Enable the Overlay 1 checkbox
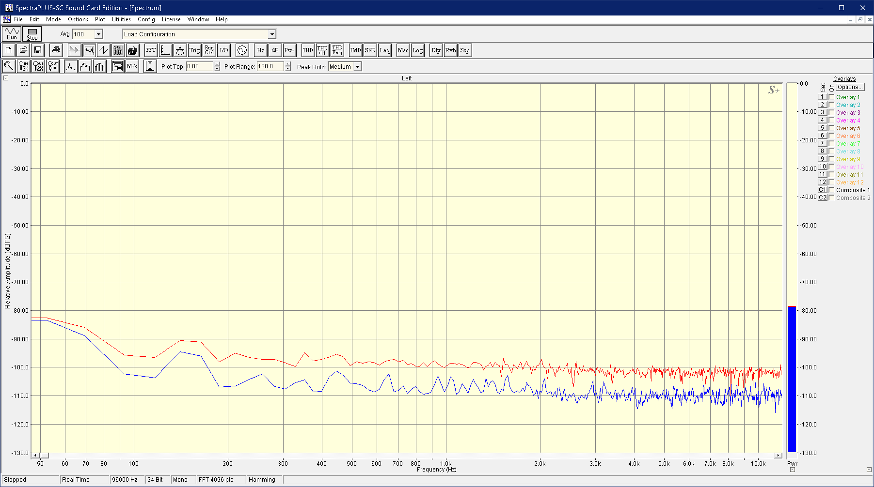 [831, 97]
